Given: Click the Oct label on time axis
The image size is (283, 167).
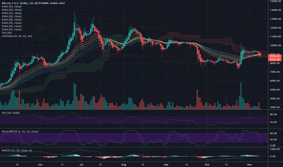Looking at the screenshot, I should point(207,165).
